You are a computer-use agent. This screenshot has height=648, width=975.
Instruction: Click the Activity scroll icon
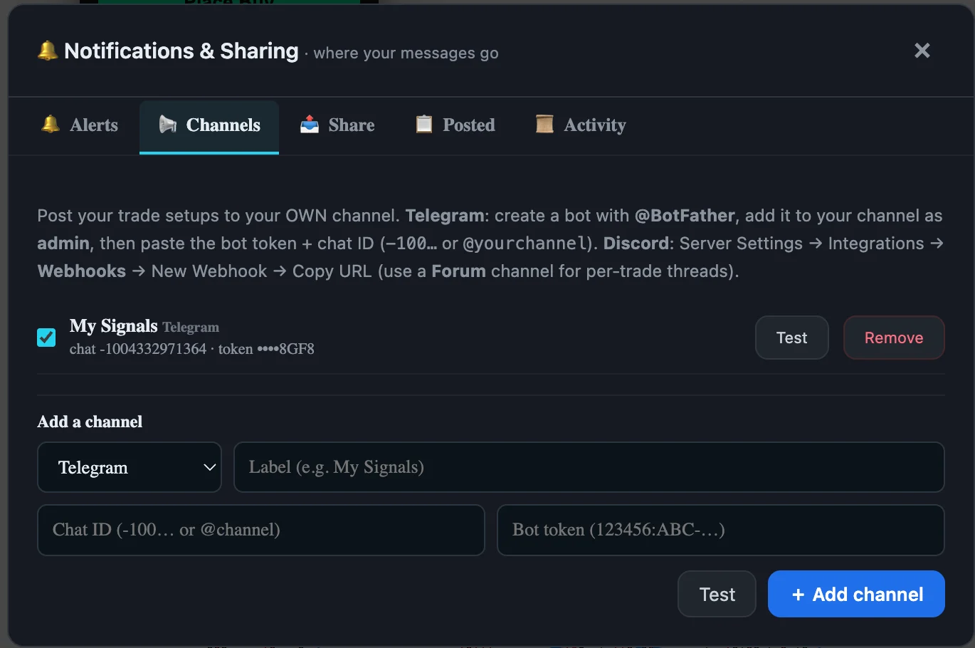(544, 125)
